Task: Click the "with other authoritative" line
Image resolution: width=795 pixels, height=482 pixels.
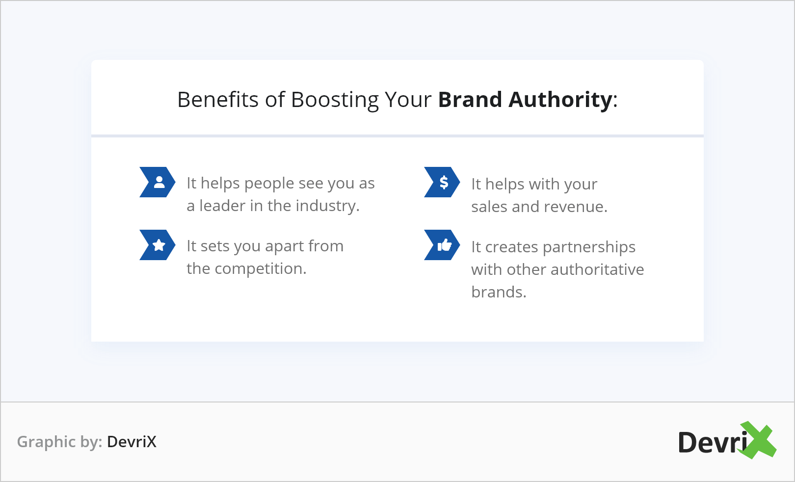Action: coord(557,269)
